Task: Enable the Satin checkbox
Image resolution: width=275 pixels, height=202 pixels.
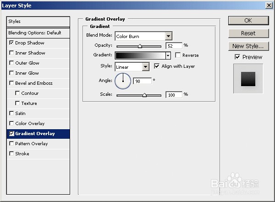Action: [11, 113]
